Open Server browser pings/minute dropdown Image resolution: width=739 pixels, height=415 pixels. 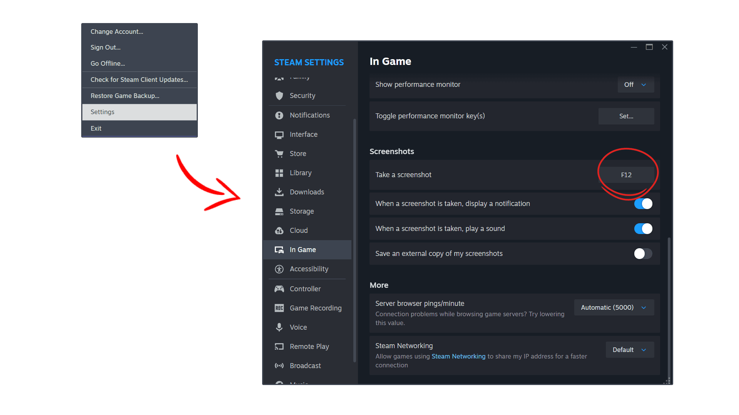[614, 307]
